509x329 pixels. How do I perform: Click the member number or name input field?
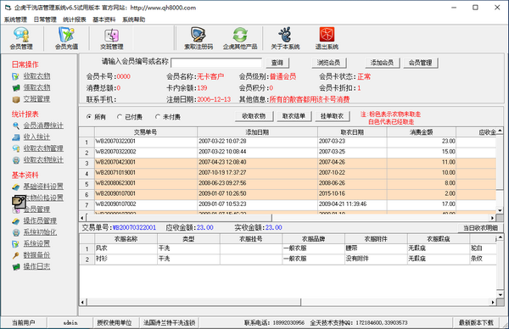[x=216, y=63]
